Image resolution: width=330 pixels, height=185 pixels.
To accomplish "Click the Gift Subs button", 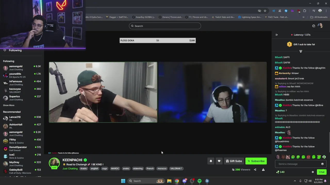I will 234,161.
